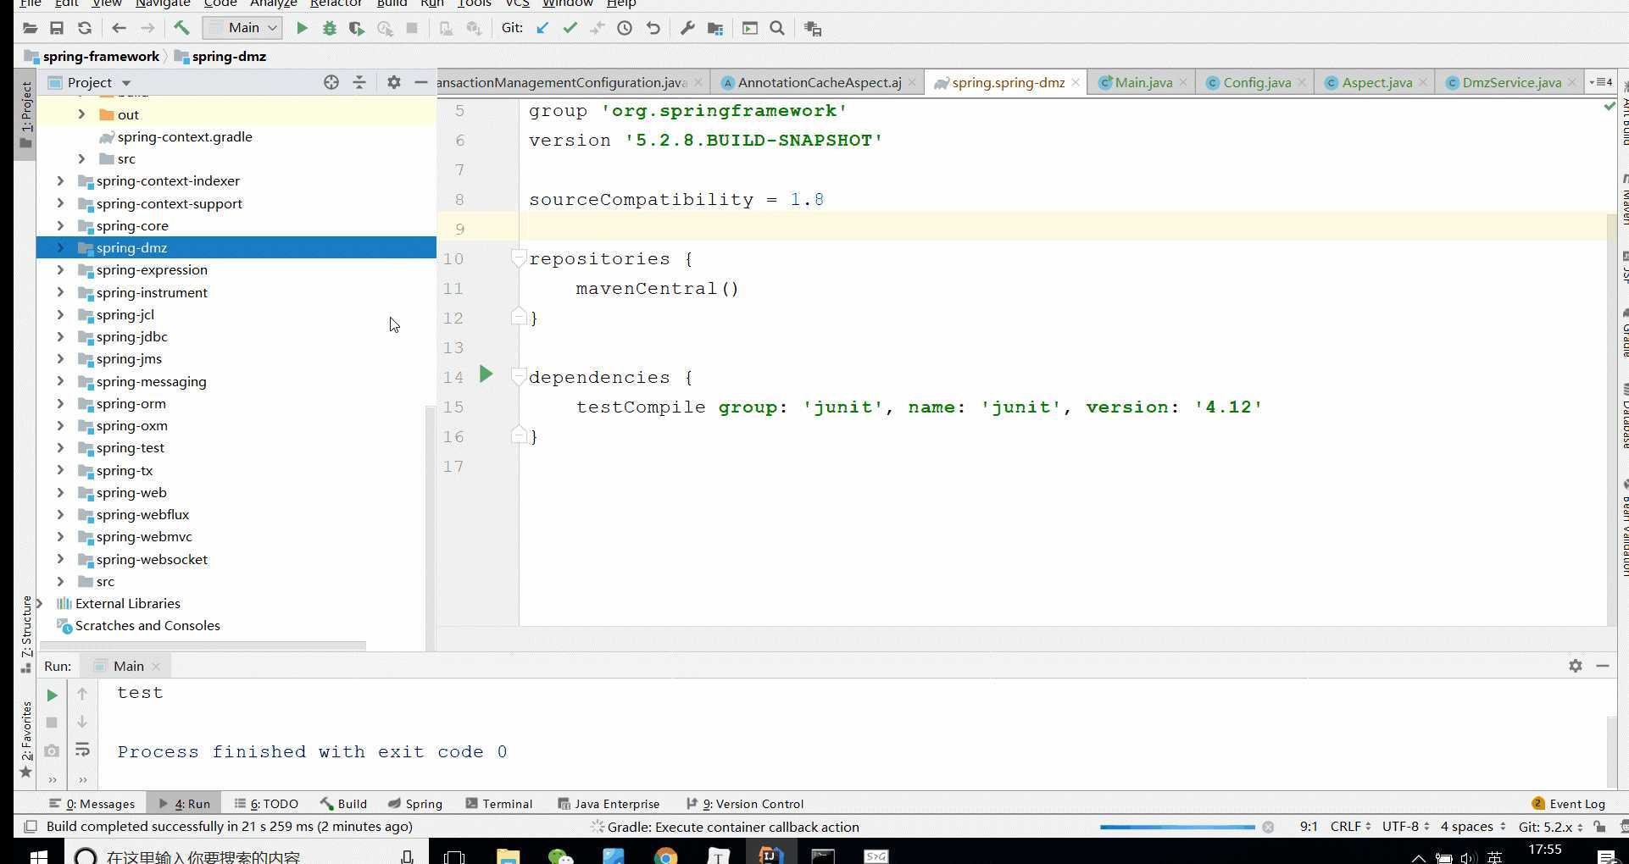Open the Spring tool window
This screenshot has width=1629, height=864.
[415, 804]
